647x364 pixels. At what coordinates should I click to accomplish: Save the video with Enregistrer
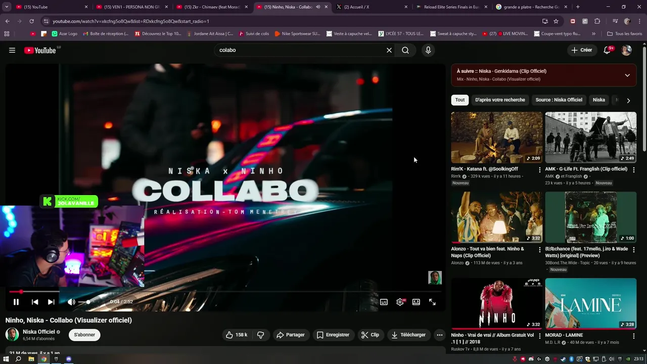click(333, 335)
